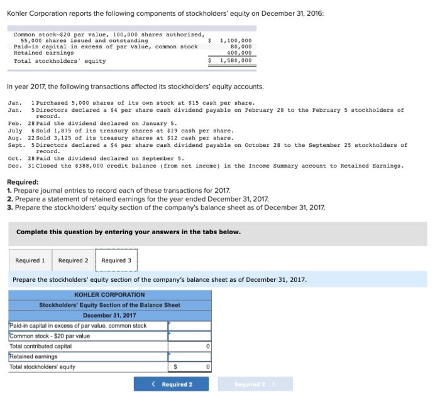Click the 400,000 retained earnings amount
Viewport: 440px width, 398px height.
coord(239,53)
